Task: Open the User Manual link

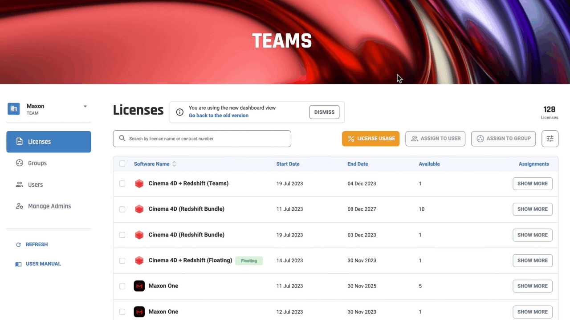Action: (38, 264)
